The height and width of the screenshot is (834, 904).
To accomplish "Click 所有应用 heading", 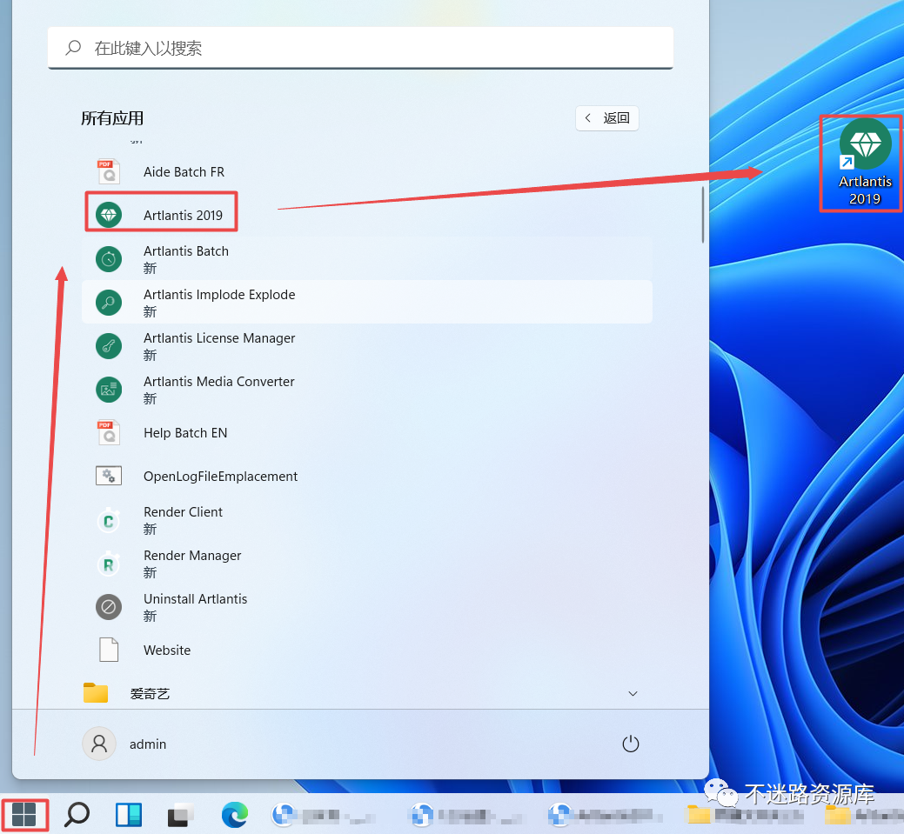I will pos(112,118).
